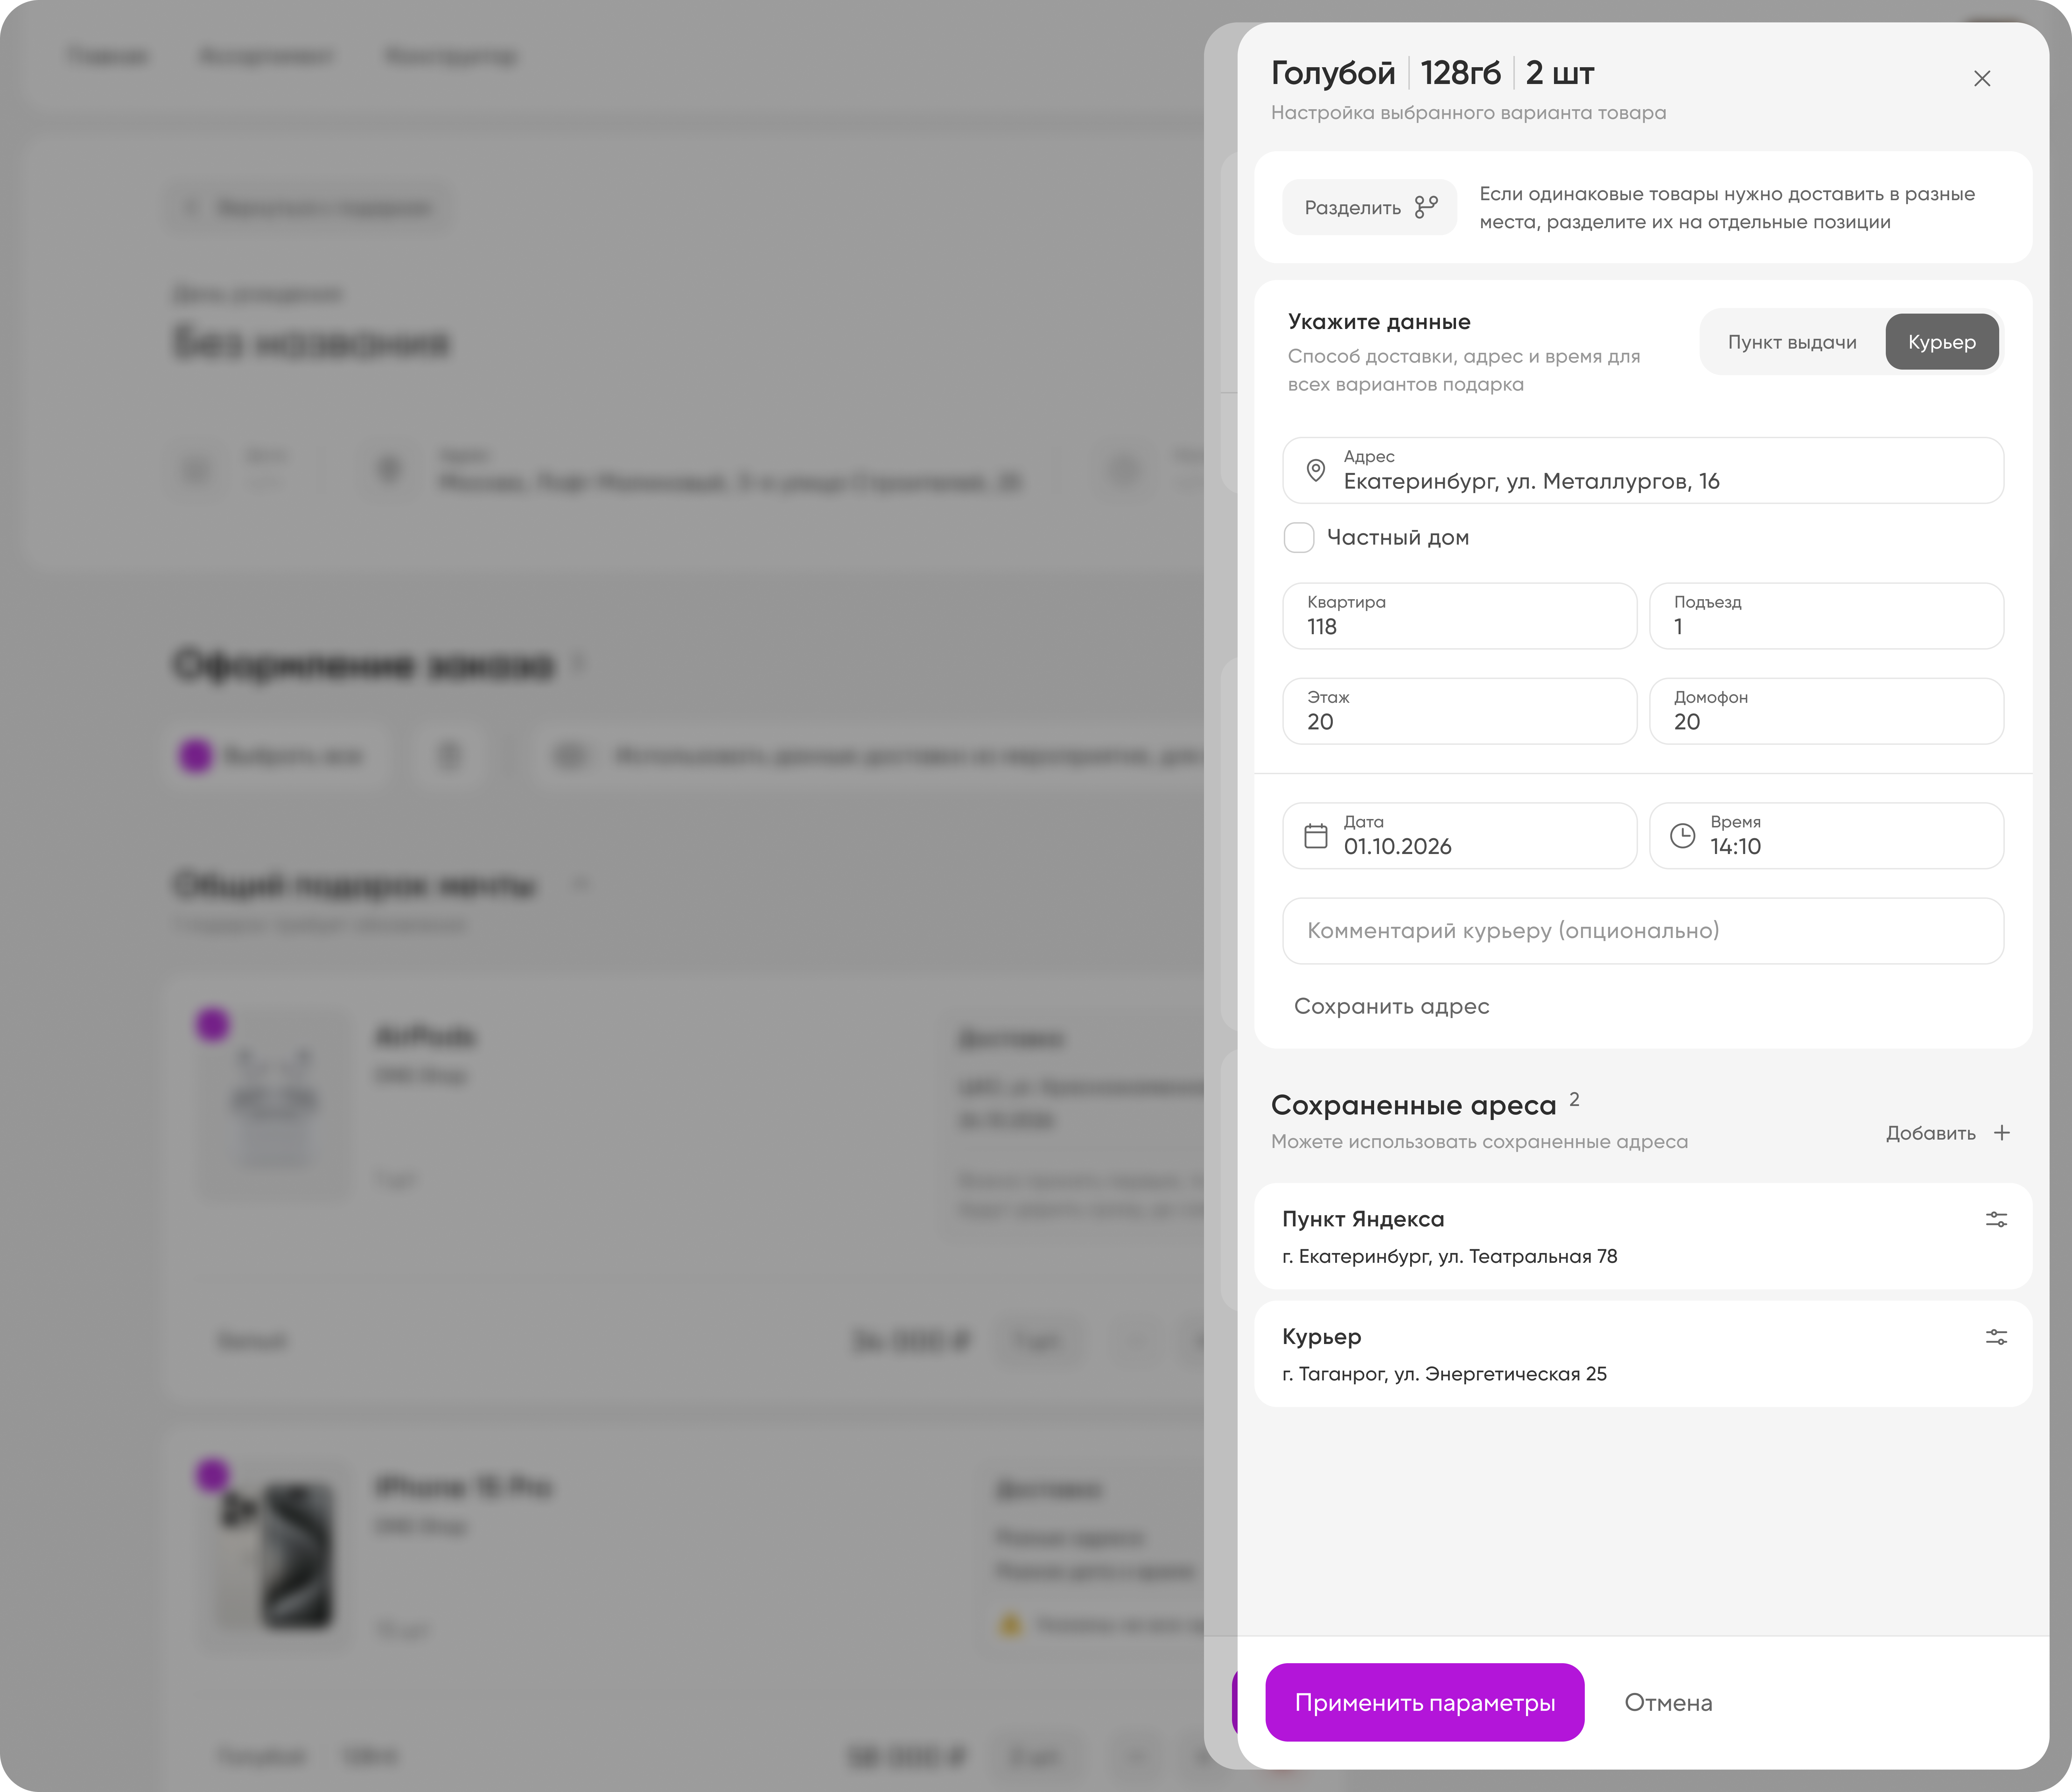Image resolution: width=2072 pixels, height=1792 pixels.
Task: Click the Применить параметры button
Action: point(1424,1702)
